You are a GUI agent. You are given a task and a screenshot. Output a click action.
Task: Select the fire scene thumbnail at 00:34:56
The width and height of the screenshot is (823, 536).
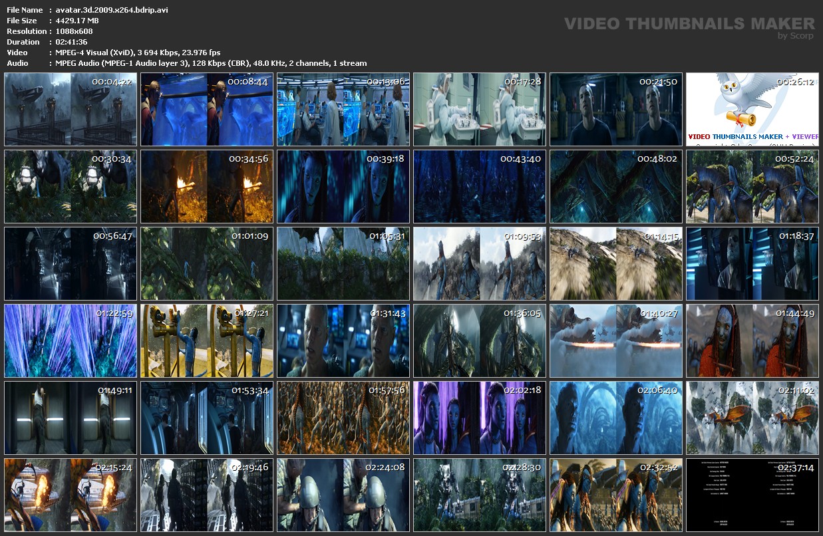(x=207, y=186)
